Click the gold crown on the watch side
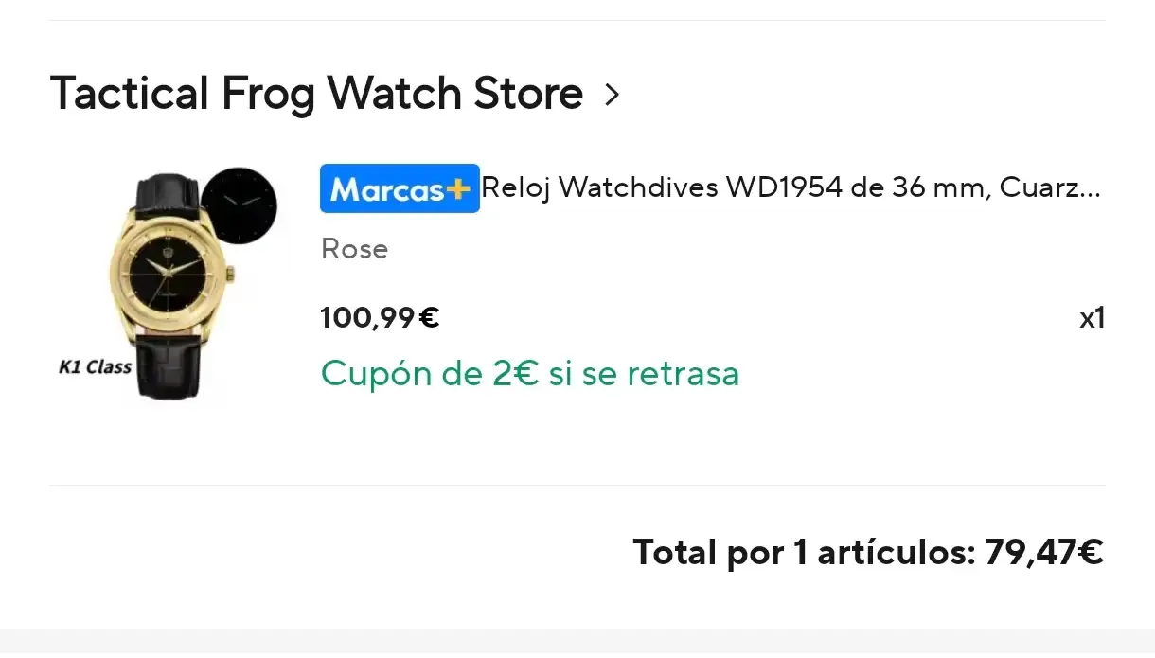The image size is (1155, 658). 230,276
